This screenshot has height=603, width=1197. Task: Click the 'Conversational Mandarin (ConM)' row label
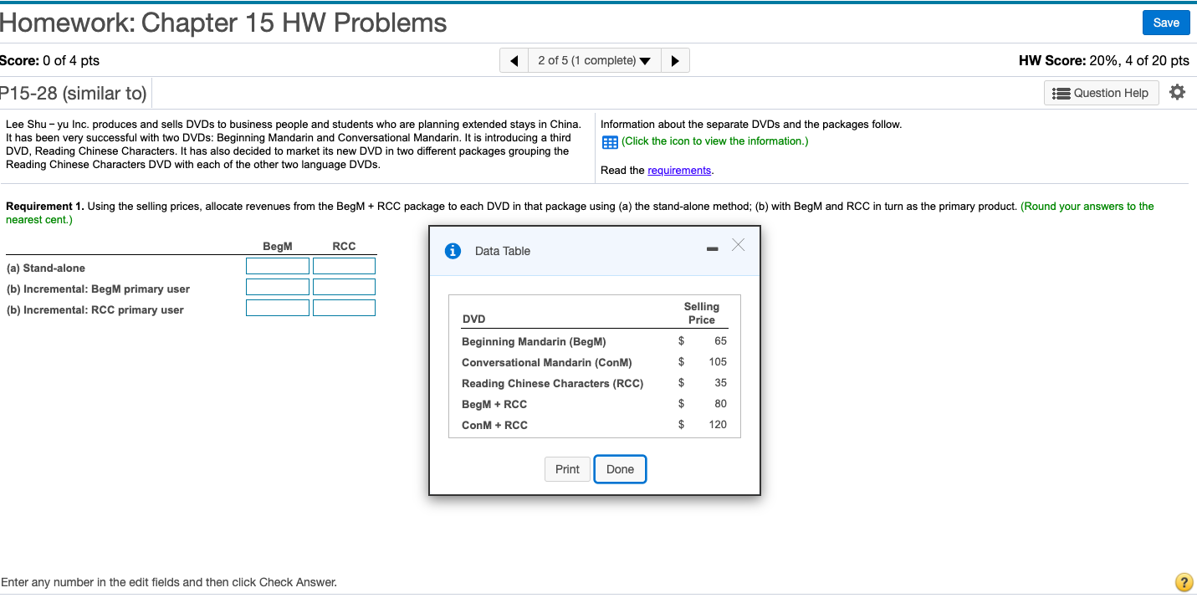click(x=547, y=362)
